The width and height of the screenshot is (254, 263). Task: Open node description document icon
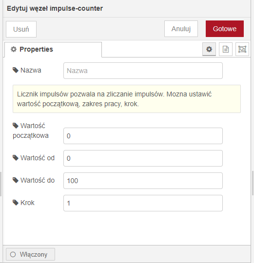click(x=226, y=49)
